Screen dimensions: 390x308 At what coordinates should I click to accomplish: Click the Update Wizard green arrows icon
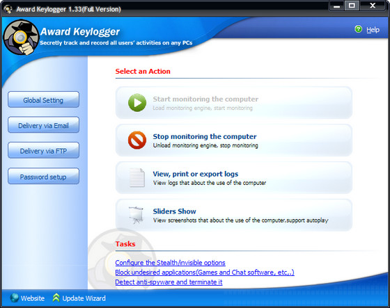coord(56,298)
